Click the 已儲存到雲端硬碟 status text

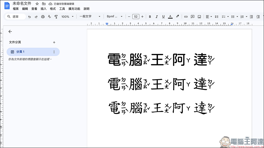64,4
